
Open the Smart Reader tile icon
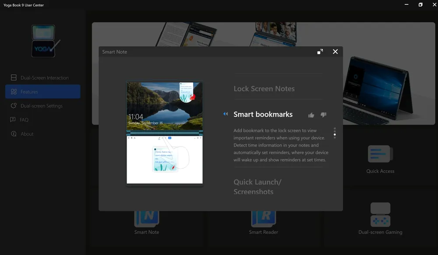(x=263, y=219)
